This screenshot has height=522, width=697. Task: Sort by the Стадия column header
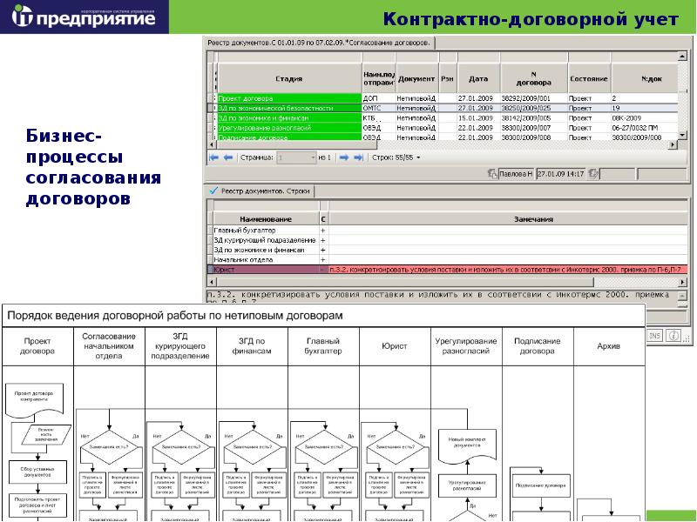(288, 78)
